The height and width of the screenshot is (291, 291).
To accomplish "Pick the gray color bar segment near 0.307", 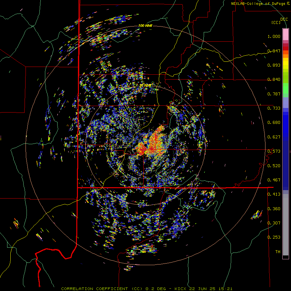I will click(x=286, y=225).
